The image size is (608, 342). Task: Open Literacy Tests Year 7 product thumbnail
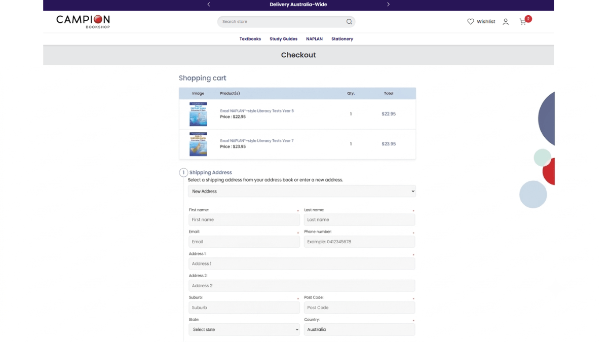pos(198,144)
